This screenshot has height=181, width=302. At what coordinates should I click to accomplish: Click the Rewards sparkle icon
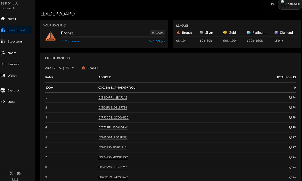pyautogui.click(x=3, y=64)
